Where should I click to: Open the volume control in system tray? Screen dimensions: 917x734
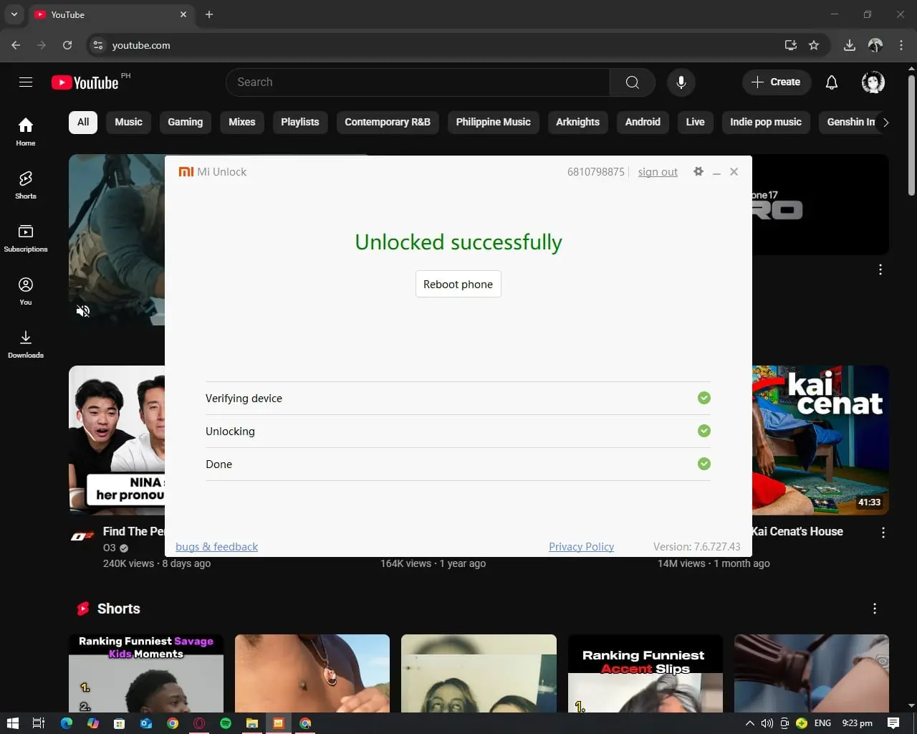767,723
